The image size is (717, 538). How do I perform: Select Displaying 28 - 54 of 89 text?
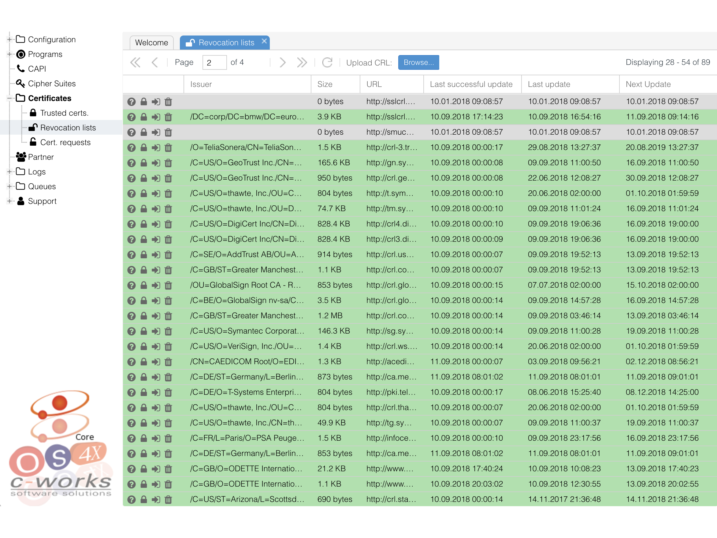[668, 62]
